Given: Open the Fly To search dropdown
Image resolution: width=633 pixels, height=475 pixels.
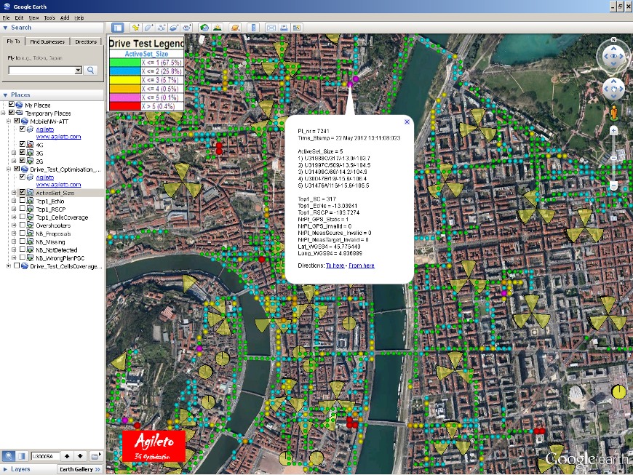Looking at the screenshot, I should click(79, 71).
